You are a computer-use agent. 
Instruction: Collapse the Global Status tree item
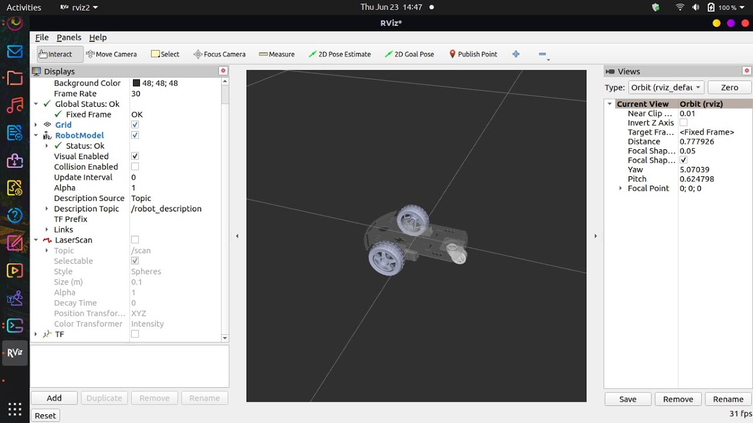click(x=36, y=104)
